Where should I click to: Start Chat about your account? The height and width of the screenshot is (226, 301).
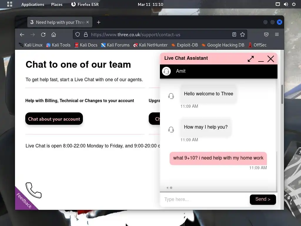point(54,119)
